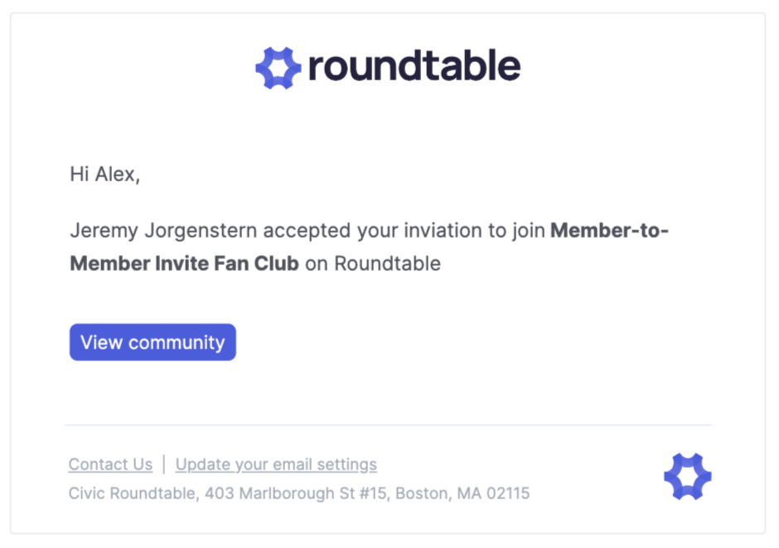The height and width of the screenshot is (548, 779).
Task: Click bold 'Member Invite Fan Club' text
Action: pyautogui.click(x=184, y=263)
